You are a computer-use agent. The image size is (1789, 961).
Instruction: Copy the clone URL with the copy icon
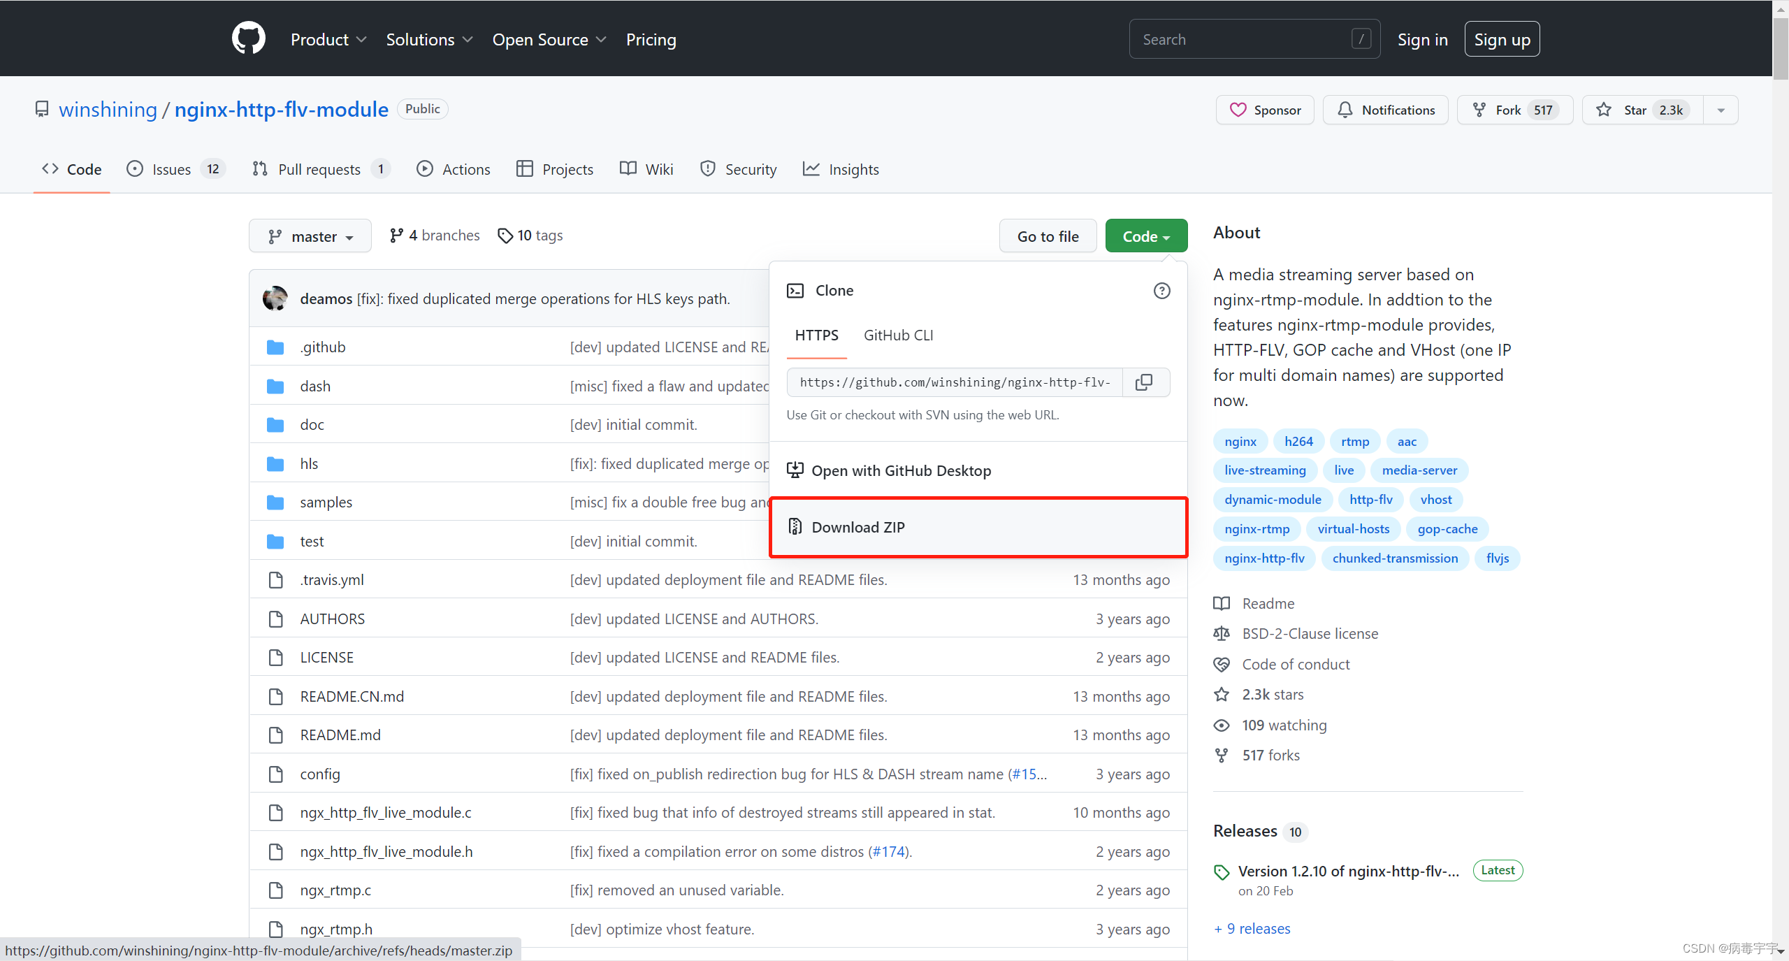(1145, 382)
